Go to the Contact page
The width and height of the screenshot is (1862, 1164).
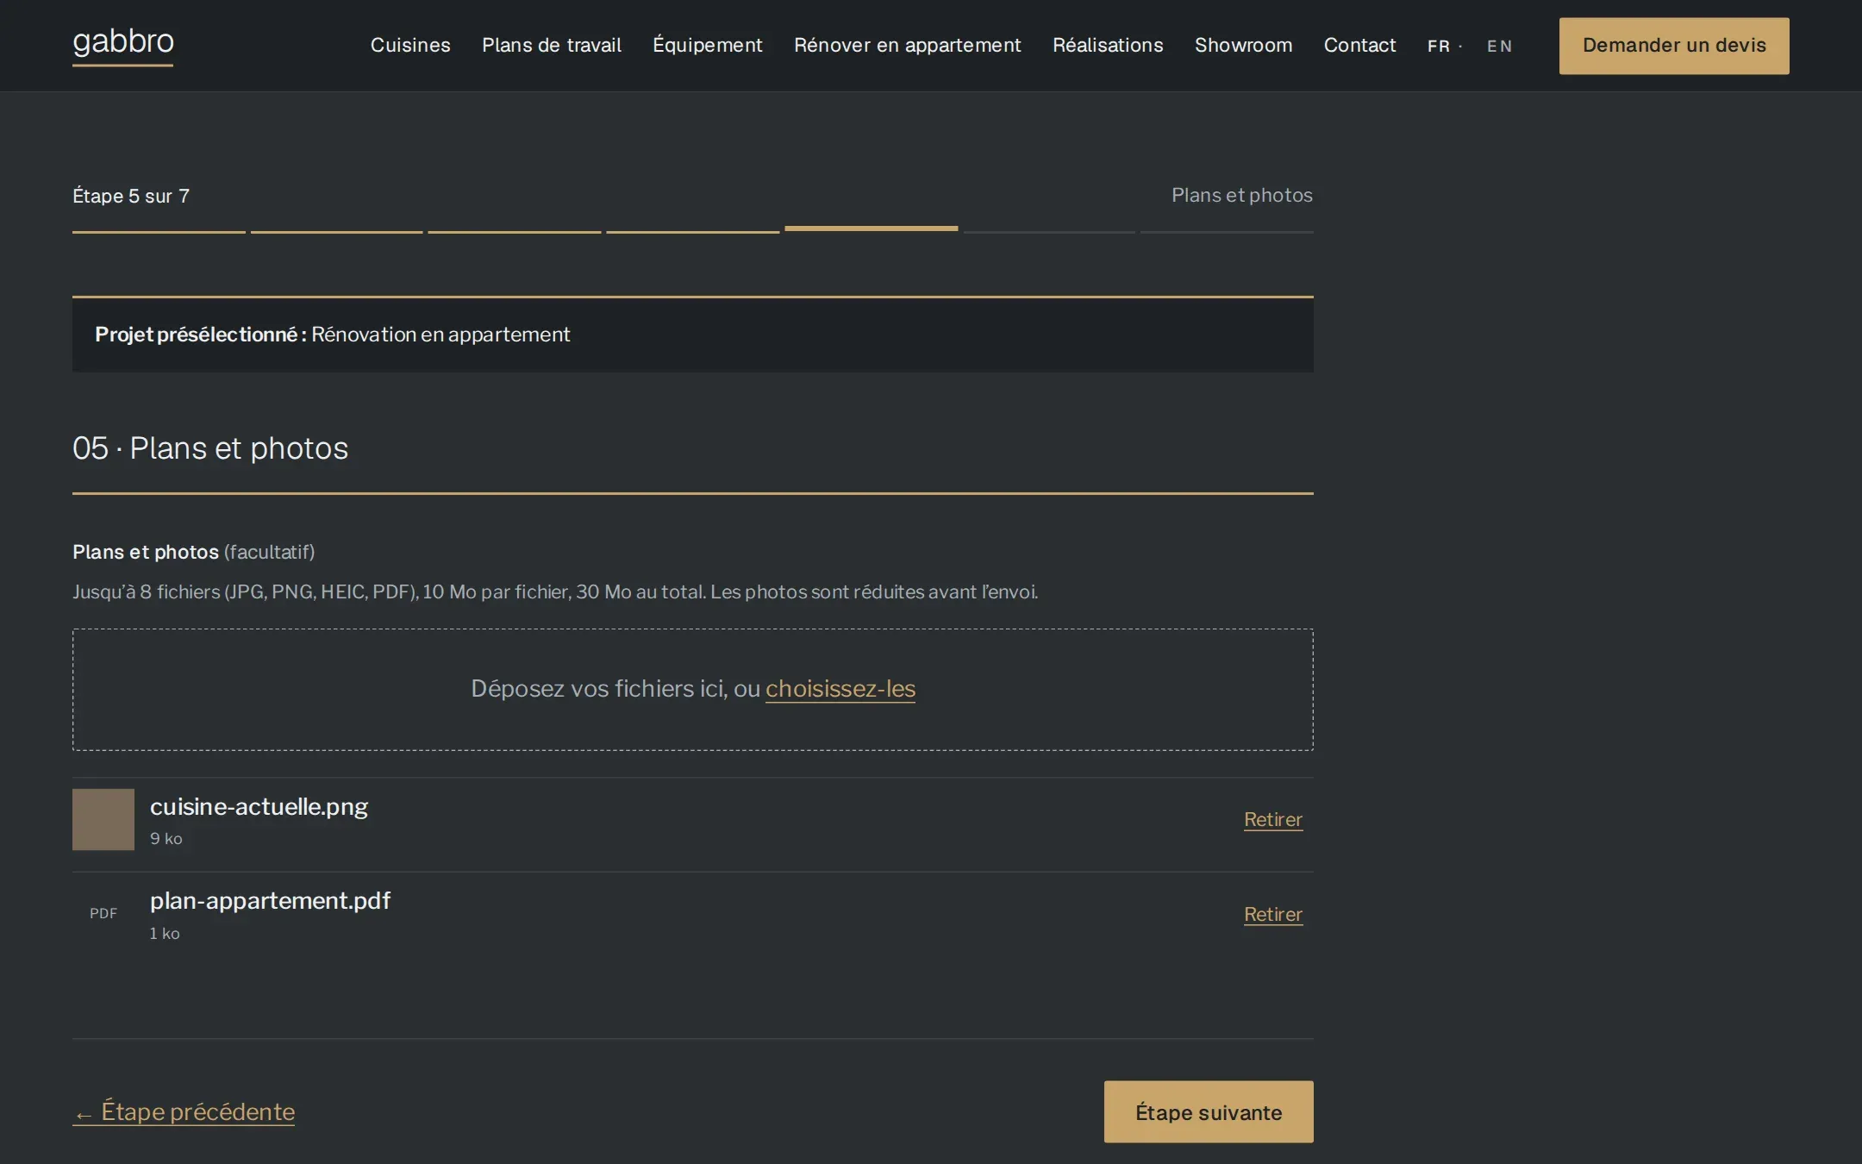(1359, 45)
